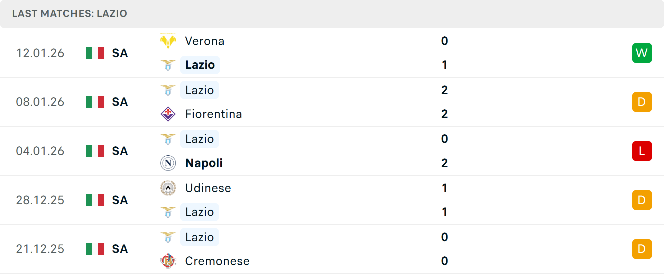Open the Cremonese team link
Image resolution: width=664 pixels, height=274 pixels.
(217, 261)
